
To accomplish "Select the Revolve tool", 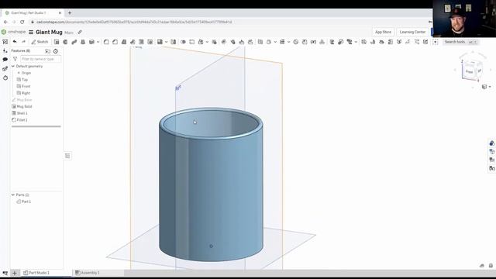I will click(65, 42).
